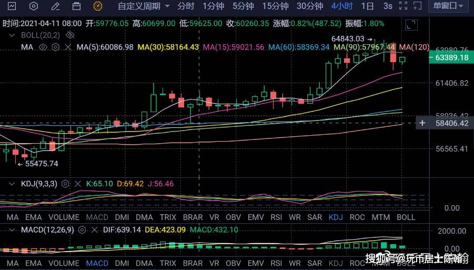The height and width of the screenshot is (270, 474).
Task: Click the MA(5):60086.98 legend value
Action: (105, 47)
